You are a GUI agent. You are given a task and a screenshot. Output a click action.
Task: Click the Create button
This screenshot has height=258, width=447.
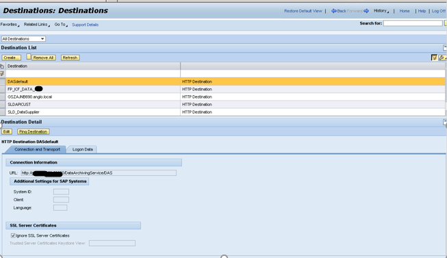coord(12,57)
